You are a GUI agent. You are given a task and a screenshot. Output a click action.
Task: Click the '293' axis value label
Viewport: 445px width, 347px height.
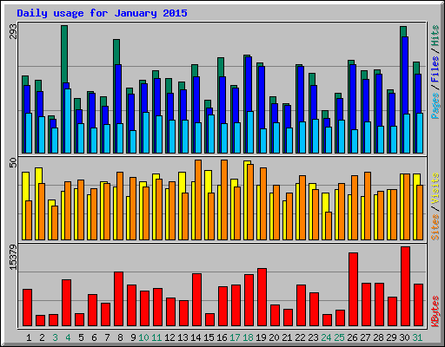tap(13, 31)
